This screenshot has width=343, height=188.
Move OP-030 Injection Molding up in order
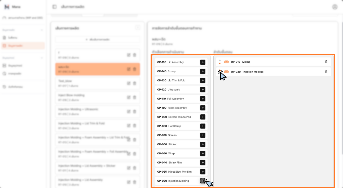(220, 70)
